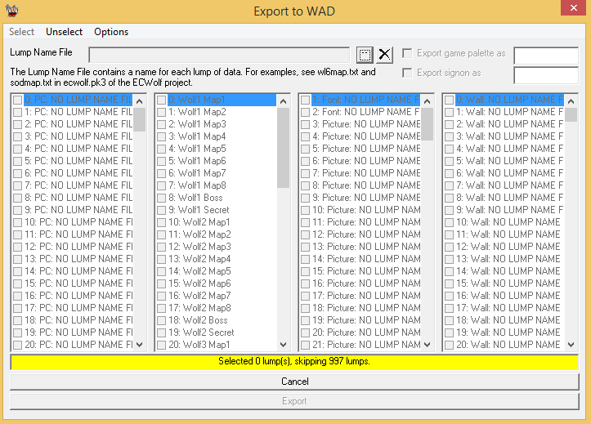This screenshot has width=591, height=424.
Task: Select the 7: Wolf1 Map8 row
Action: click(x=216, y=185)
